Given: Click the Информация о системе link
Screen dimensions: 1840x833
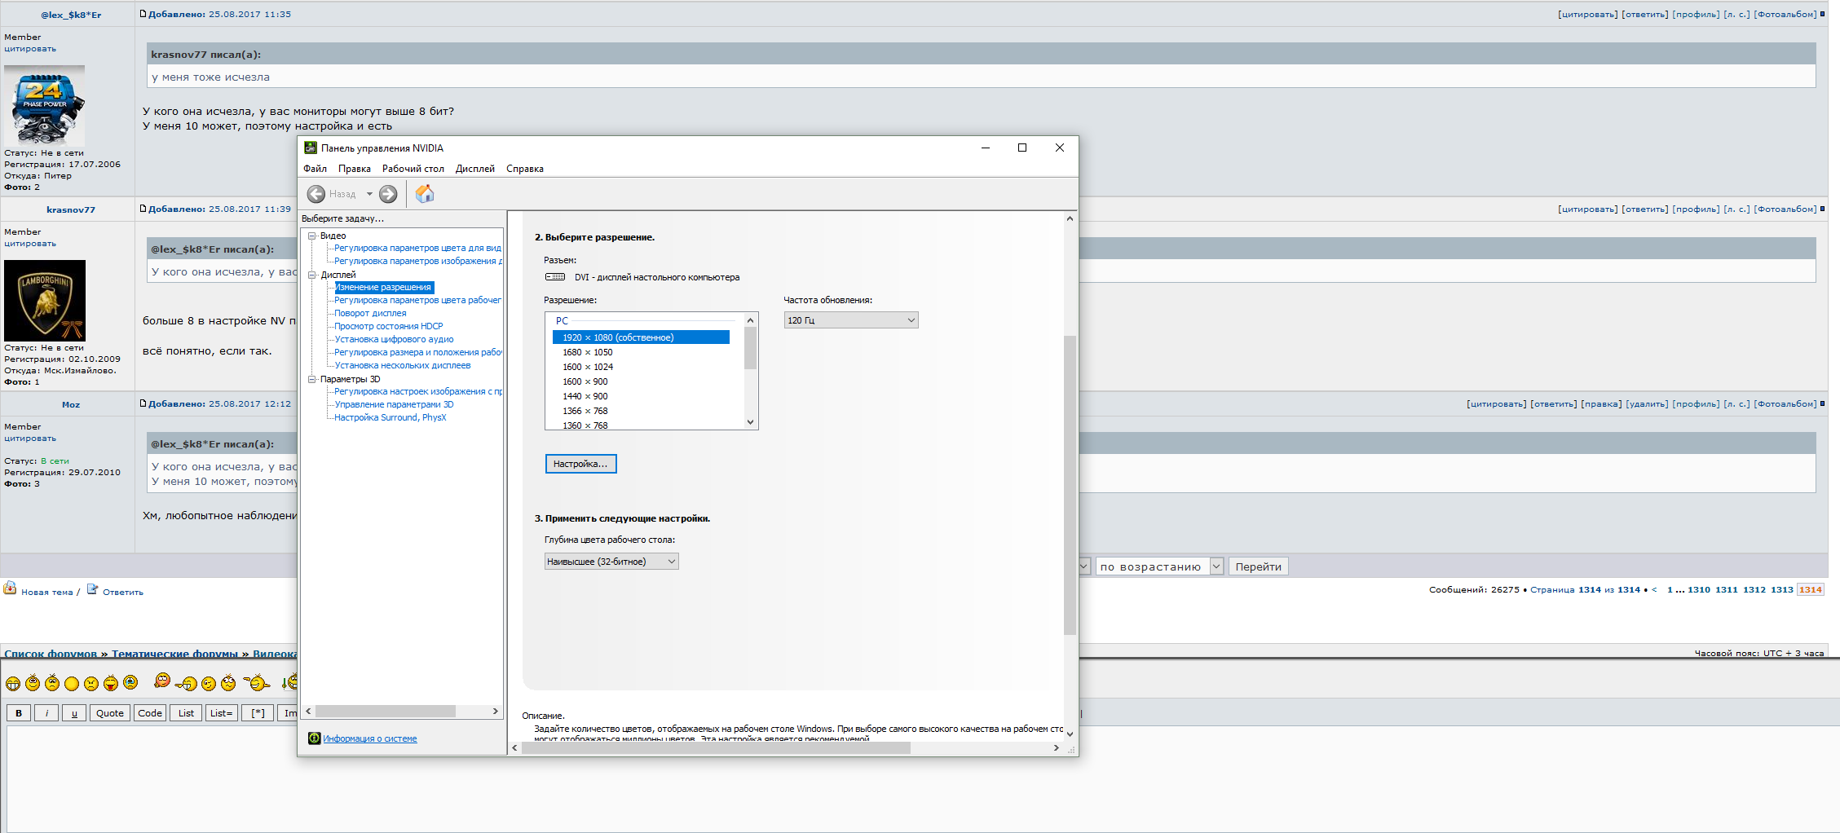Looking at the screenshot, I should click(x=370, y=738).
